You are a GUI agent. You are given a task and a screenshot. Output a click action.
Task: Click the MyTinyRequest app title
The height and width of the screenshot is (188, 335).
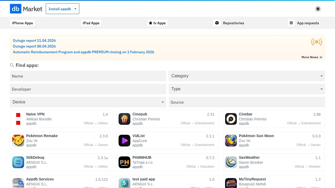click(252, 179)
